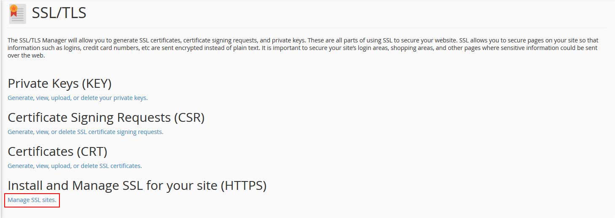Open the link to upload SSL certificates
615x218 pixels.
click(x=75, y=166)
